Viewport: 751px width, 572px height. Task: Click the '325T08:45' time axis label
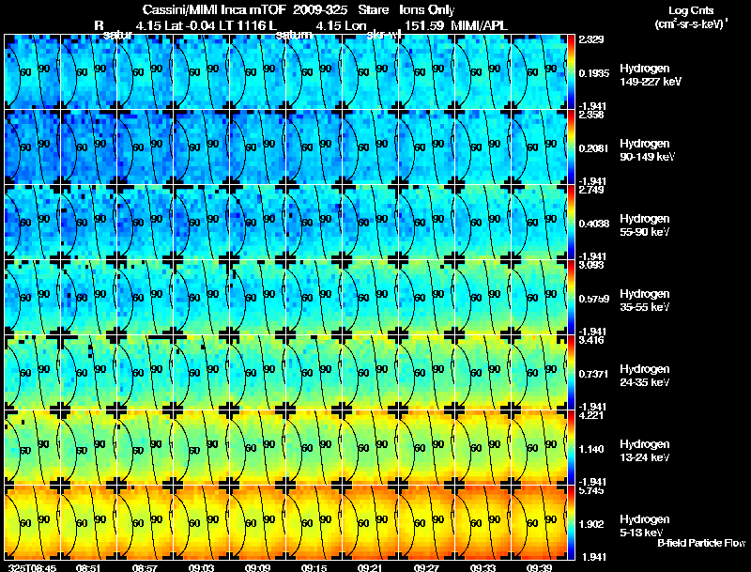click(x=33, y=568)
